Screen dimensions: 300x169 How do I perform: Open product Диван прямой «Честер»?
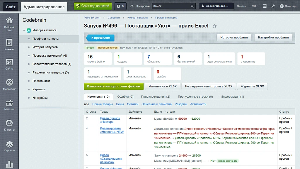(x=110, y=120)
